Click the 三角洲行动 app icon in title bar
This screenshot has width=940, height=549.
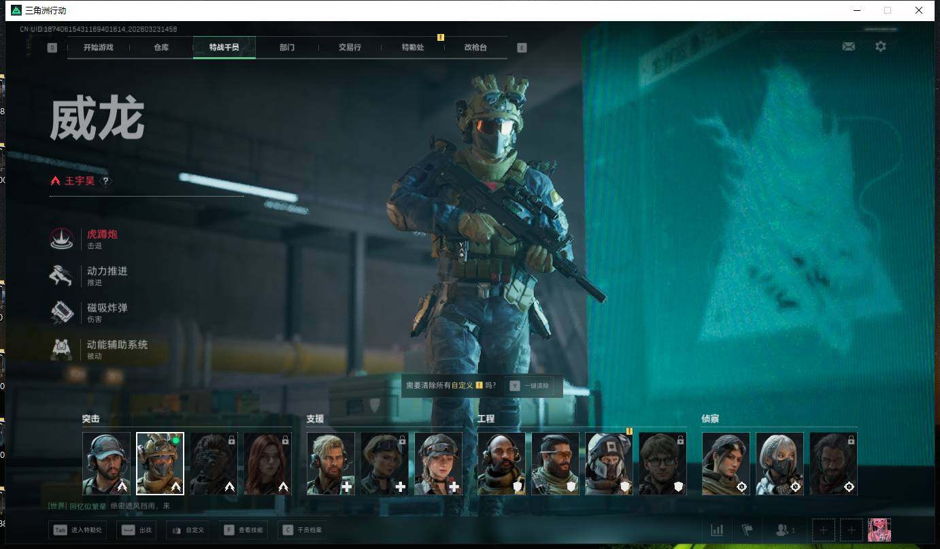tap(16, 10)
